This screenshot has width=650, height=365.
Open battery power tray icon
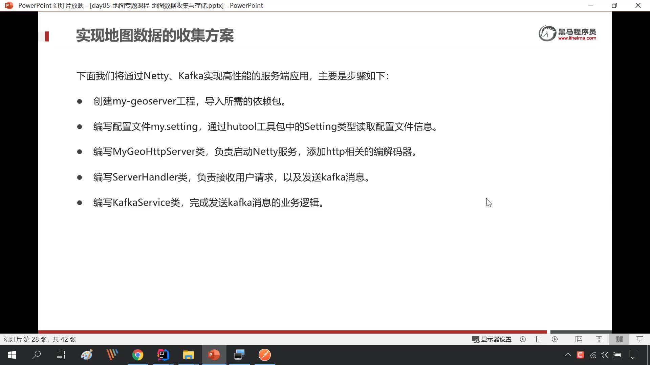(617, 355)
